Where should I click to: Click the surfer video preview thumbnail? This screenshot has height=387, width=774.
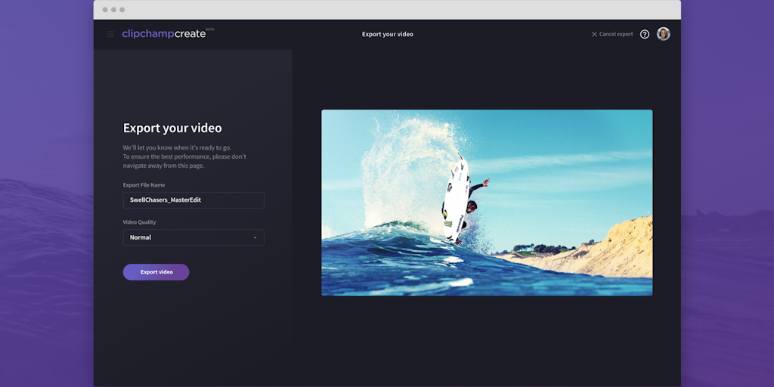487,203
